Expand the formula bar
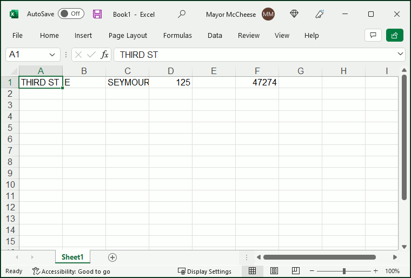This screenshot has height=278, width=411. pyautogui.click(x=400, y=54)
